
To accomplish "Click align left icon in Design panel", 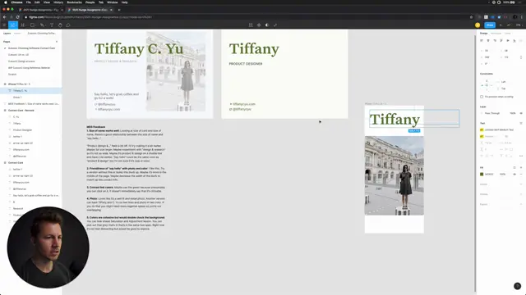I will pyautogui.click(x=482, y=40).
